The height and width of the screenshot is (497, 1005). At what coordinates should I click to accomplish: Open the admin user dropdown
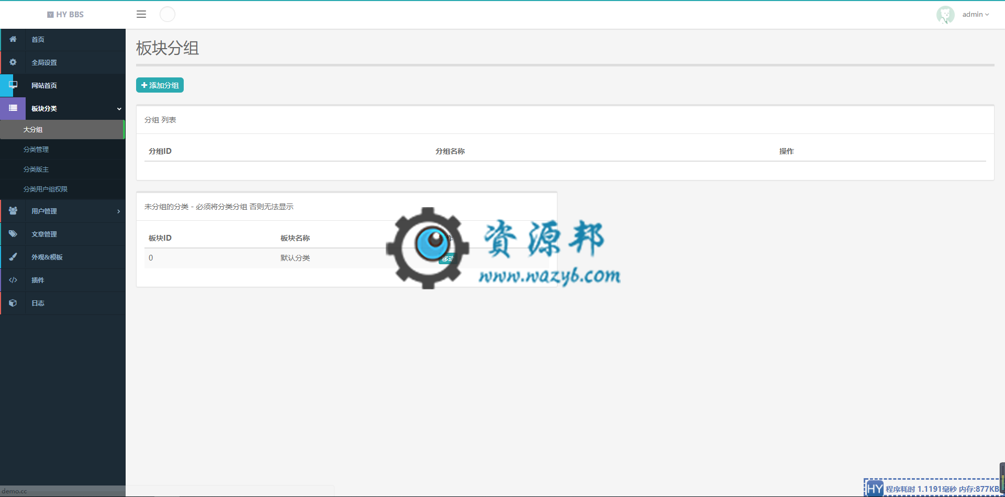pyautogui.click(x=976, y=15)
